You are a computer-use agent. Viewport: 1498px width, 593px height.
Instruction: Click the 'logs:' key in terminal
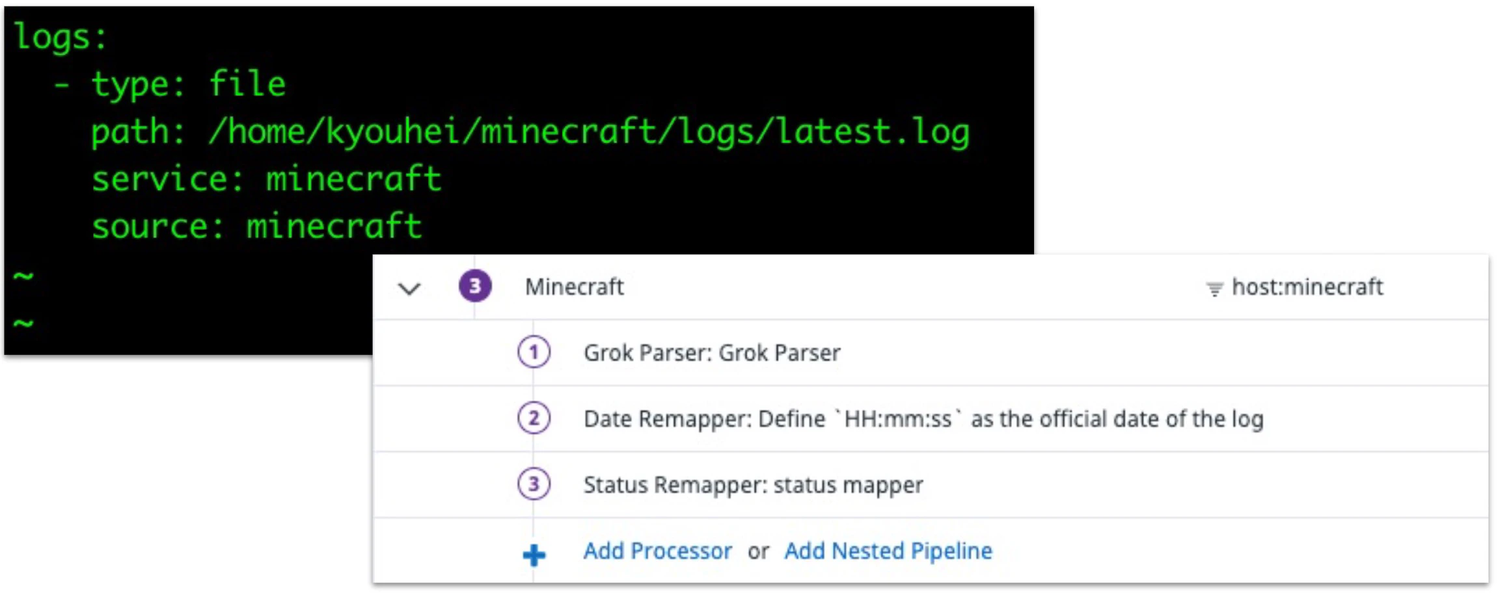coord(60,38)
